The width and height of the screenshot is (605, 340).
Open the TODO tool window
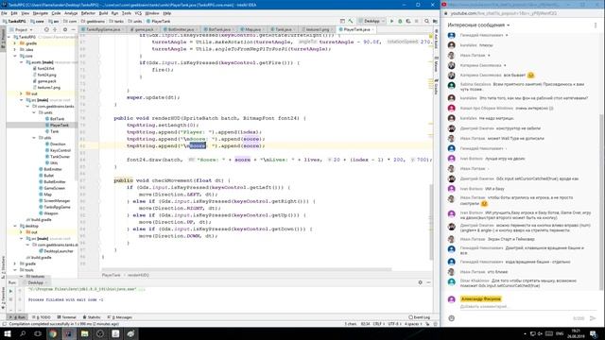42,317
